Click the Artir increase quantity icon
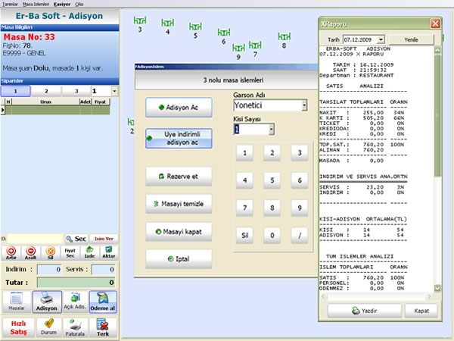This screenshot has height=341, width=454. (x=11, y=252)
